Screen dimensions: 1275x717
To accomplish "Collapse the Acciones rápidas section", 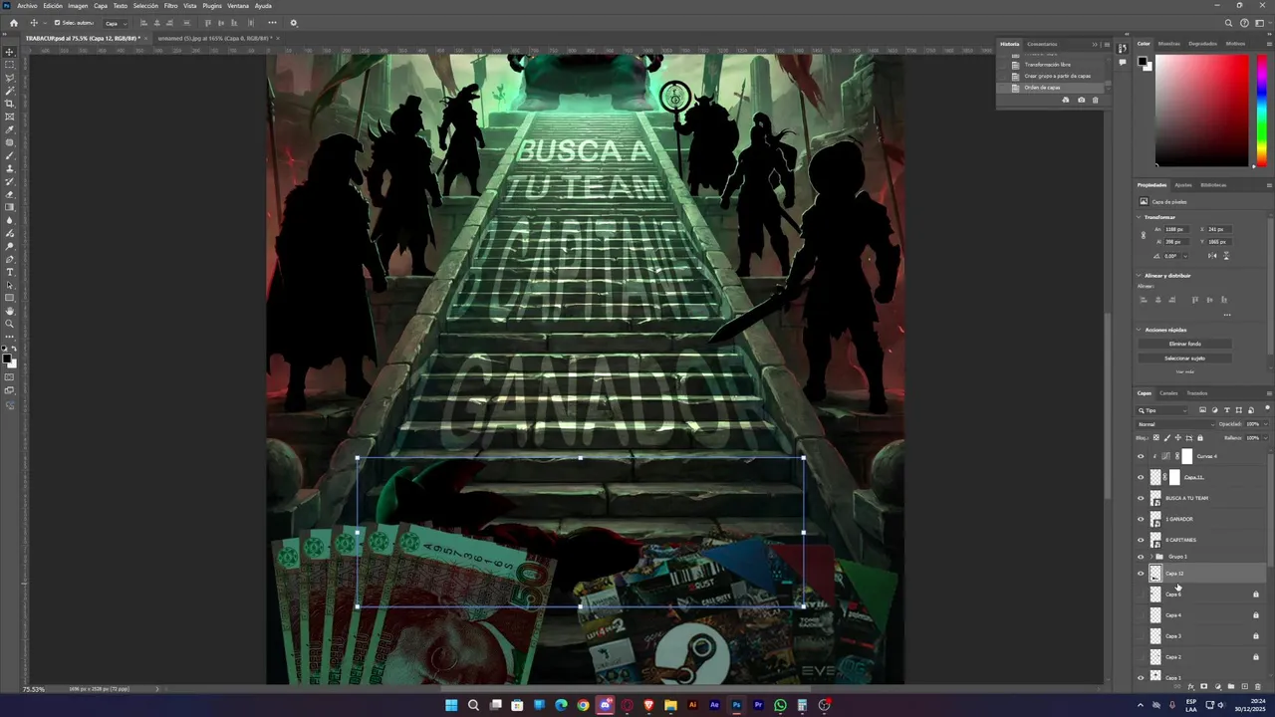I will [x=1140, y=330].
